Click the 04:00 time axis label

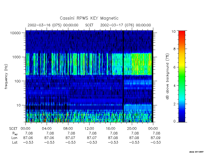[x=47, y=129]
